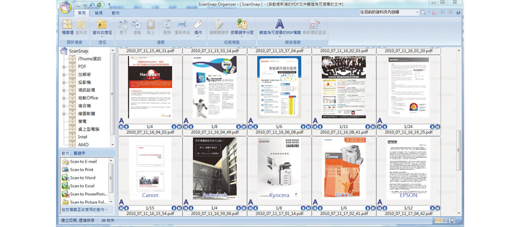Click Scan to Print action
This screenshot has width=520, height=227.
pyautogui.click(x=82, y=170)
